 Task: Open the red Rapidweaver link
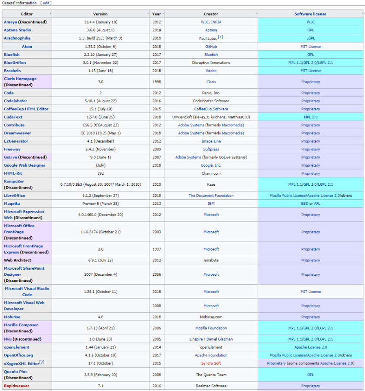[x=17, y=386]
